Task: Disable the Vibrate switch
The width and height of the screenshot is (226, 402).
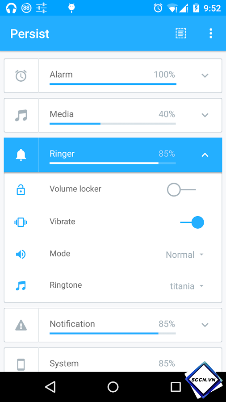Action: click(x=192, y=222)
